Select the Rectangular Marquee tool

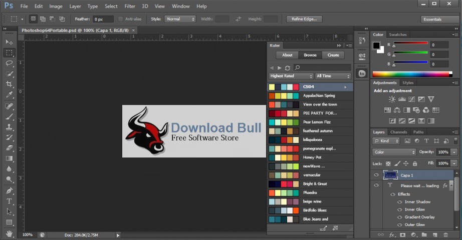[x=9, y=52]
